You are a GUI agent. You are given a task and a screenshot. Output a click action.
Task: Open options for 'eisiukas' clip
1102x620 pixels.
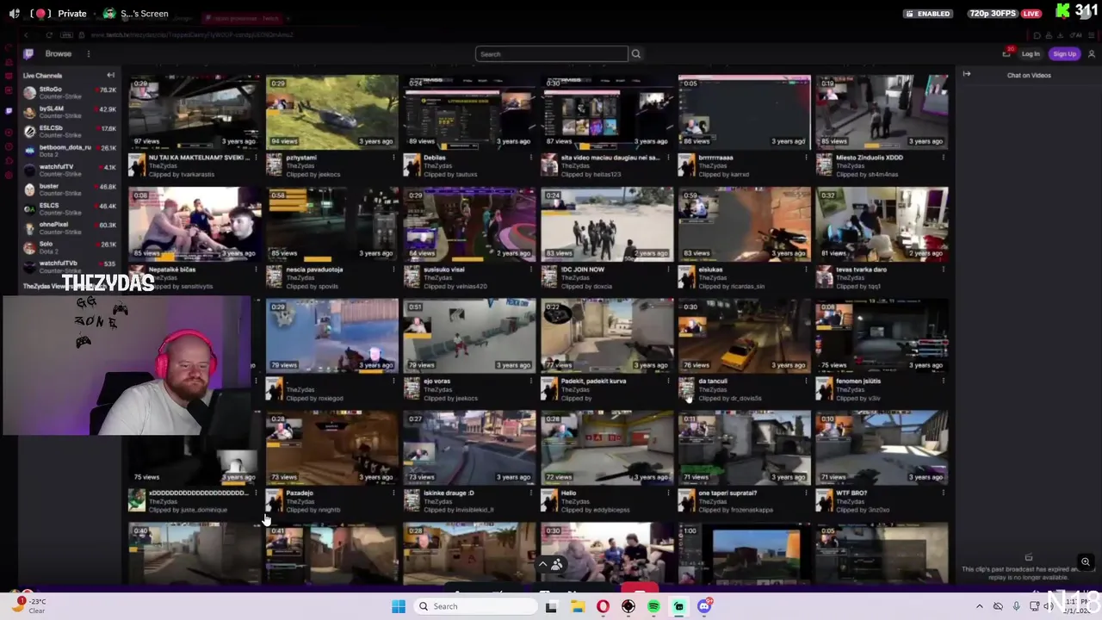coord(807,270)
